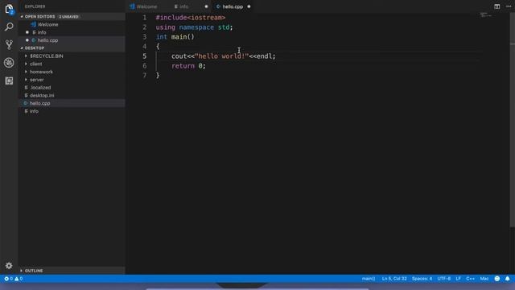Expand the server folder

[72, 80]
